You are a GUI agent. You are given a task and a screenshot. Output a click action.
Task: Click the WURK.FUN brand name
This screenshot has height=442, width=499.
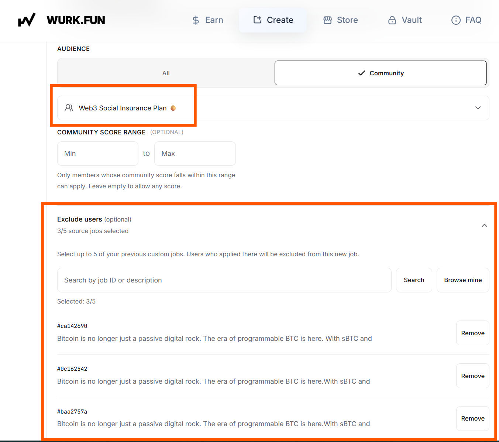pos(76,20)
